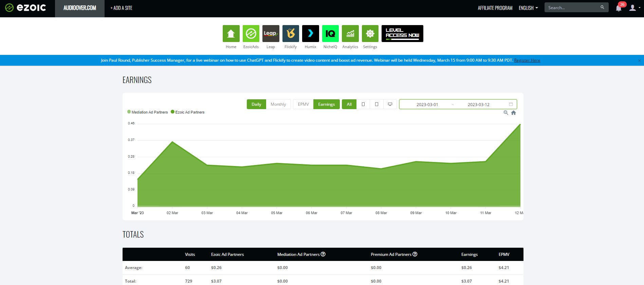This screenshot has width=644, height=285.
Task: Edit the end date 2023-03-12
Action: [478, 104]
